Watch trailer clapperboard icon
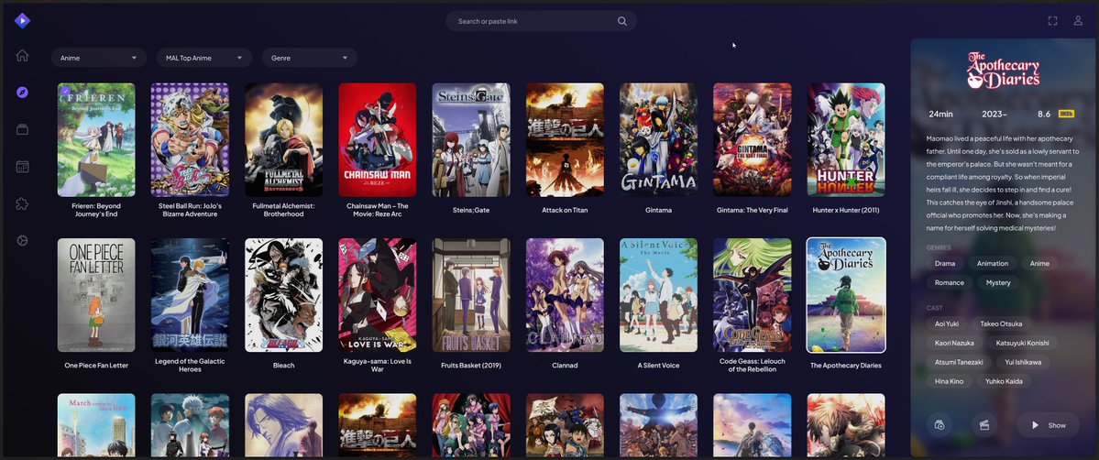Image resolution: width=1099 pixels, height=460 pixels. click(x=984, y=425)
